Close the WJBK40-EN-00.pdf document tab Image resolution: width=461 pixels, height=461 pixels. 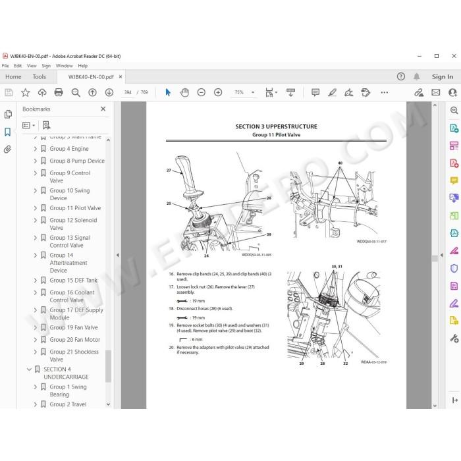point(121,77)
